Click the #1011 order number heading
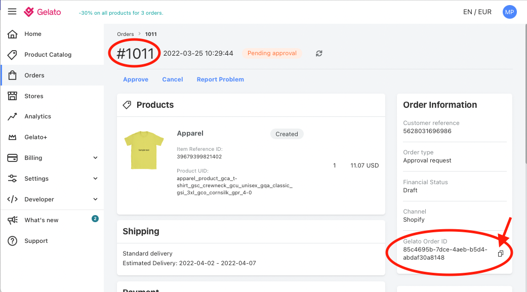527x292 pixels. coord(135,54)
